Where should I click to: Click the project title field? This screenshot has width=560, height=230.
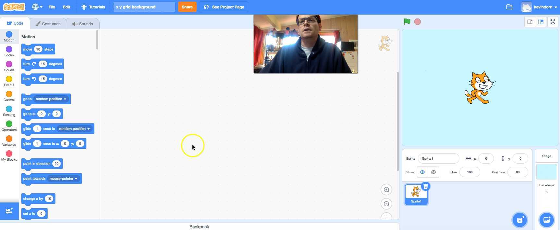144,7
